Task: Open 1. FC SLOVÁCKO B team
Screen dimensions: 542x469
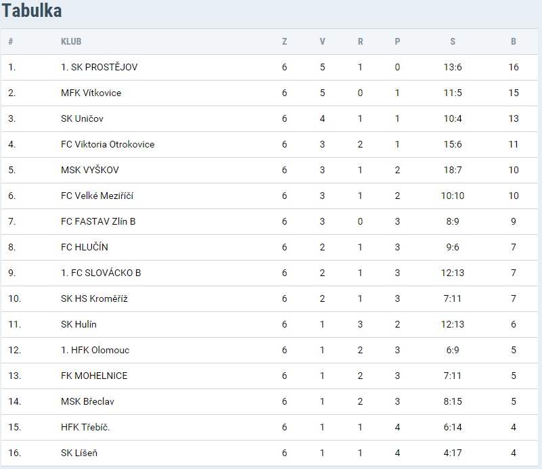Action: [x=101, y=273]
